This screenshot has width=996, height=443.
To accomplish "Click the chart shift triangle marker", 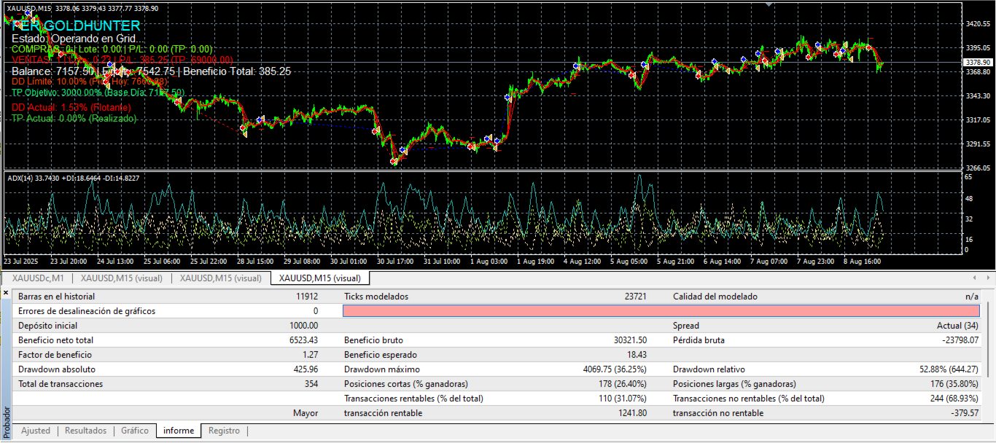I will pos(767,4).
